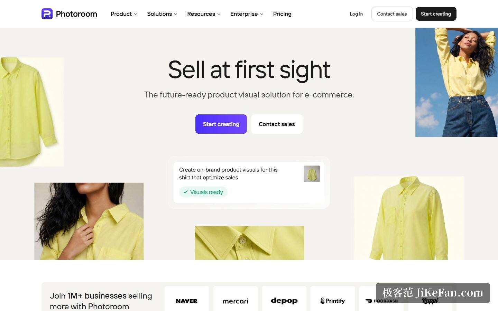This screenshot has height=311, width=498.
Task: Click the black Start creating button
Action: [x=436, y=14]
